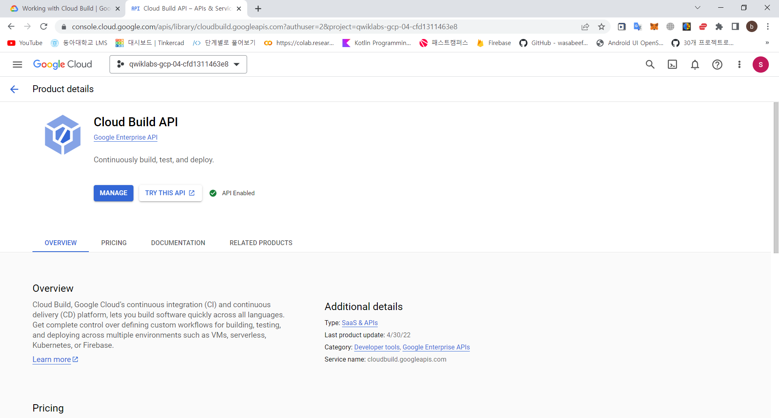Click the account avatar S
This screenshot has width=779, height=418.
coord(761,65)
